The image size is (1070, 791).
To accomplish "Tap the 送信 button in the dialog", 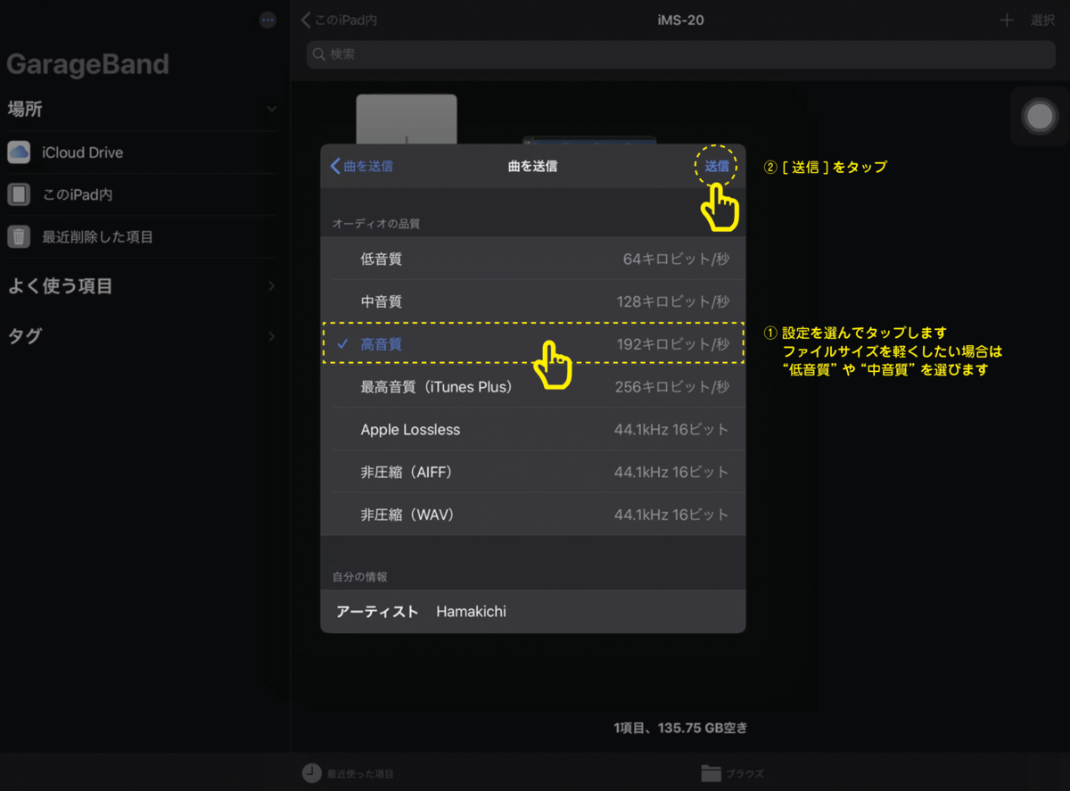I will tap(717, 166).
